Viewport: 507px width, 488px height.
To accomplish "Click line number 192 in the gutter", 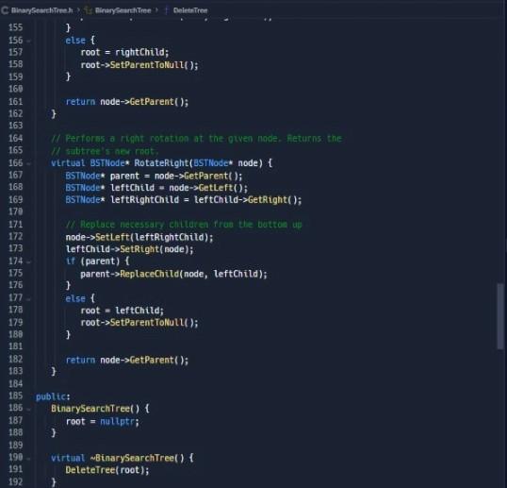I will coord(15,481).
